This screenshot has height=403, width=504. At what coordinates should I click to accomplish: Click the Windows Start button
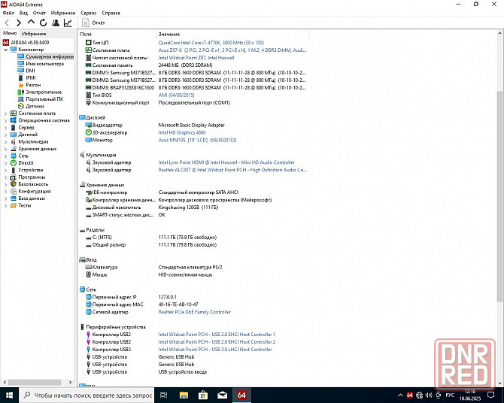pyautogui.click(x=9, y=395)
